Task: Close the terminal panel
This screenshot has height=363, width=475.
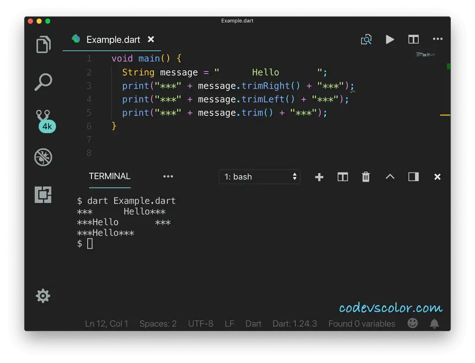Action: (x=437, y=177)
